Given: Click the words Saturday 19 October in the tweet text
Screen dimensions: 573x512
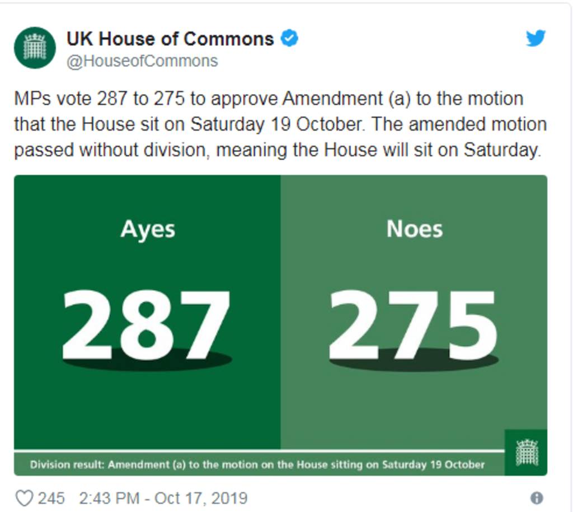Looking at the screenshot, I should pos(278,124).
